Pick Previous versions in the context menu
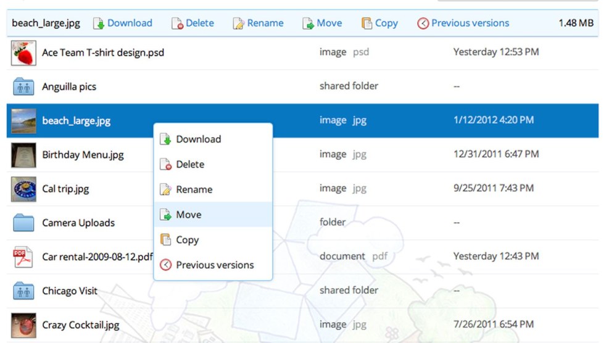Screen dimensions: 609x343 coord(215,265)
